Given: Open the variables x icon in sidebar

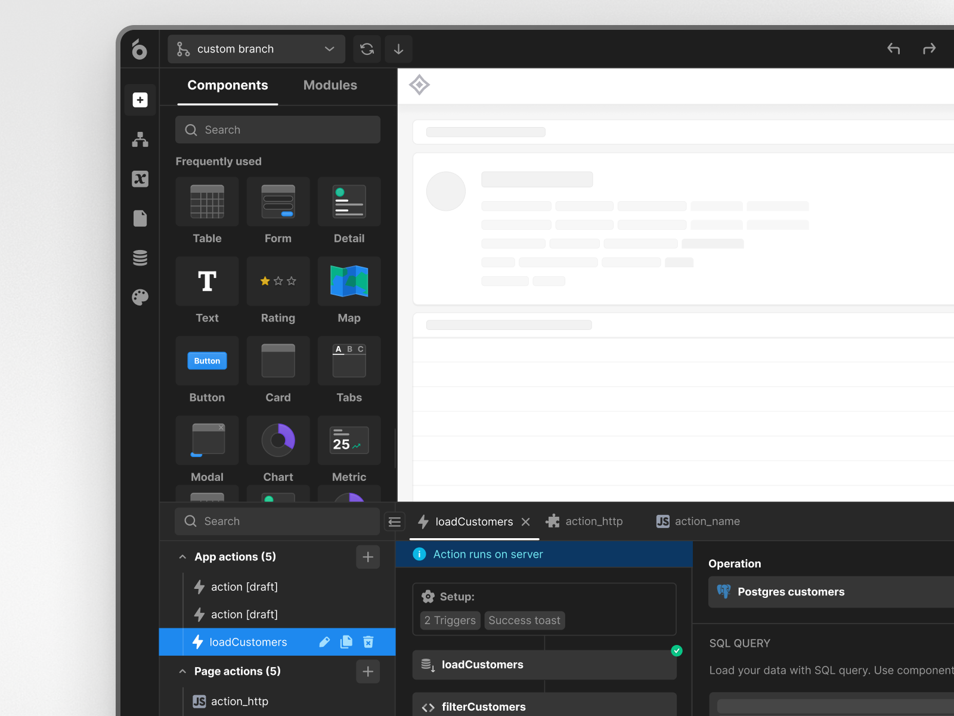Looking at the screenshot, I should pos(140,179).
